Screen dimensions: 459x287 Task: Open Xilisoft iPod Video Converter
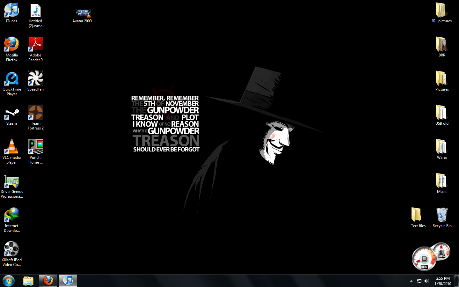click(11, 249)
